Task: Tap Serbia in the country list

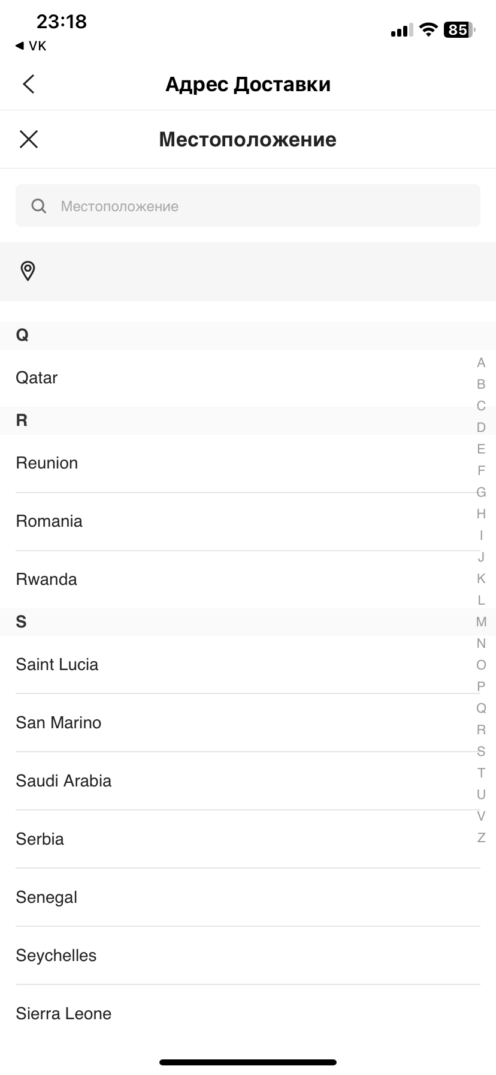Action: pos(40,839)
